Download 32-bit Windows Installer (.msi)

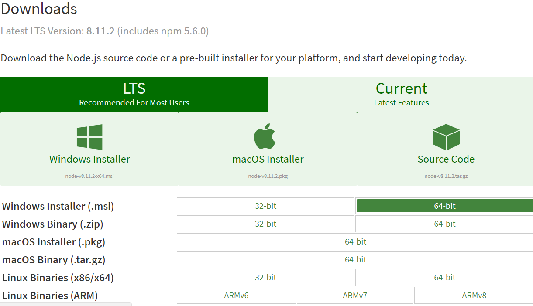click(265, 206)
